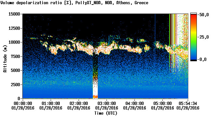Click the 10000 altitude tick label

(14, 42)
